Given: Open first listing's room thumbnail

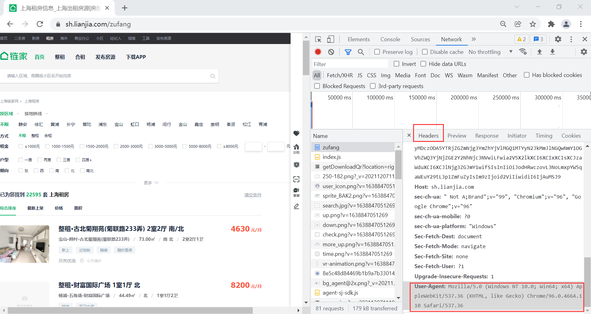Looking at the screenshot, I should 25,244.
